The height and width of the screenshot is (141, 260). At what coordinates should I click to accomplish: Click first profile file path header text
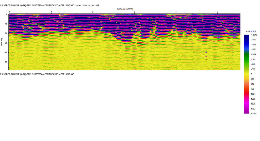(x=38, y=5)
